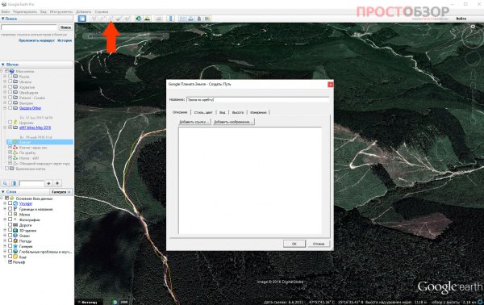Expand the Garmin Other folder node

(x=5, y=108)
